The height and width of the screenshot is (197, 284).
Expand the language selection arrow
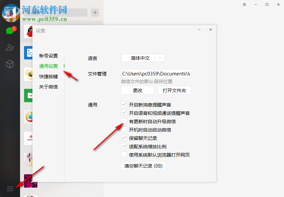point(160,58)
